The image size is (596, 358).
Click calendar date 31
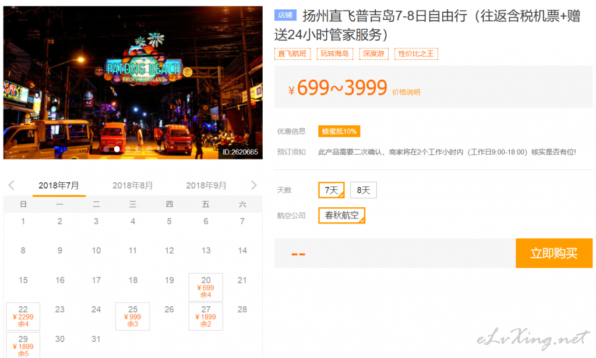click(96, 339)
